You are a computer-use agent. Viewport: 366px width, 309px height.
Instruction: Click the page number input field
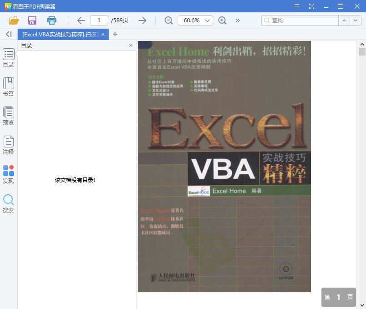pos(99,20)
